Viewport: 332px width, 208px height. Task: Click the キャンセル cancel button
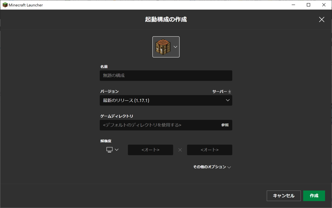point(284,196)
